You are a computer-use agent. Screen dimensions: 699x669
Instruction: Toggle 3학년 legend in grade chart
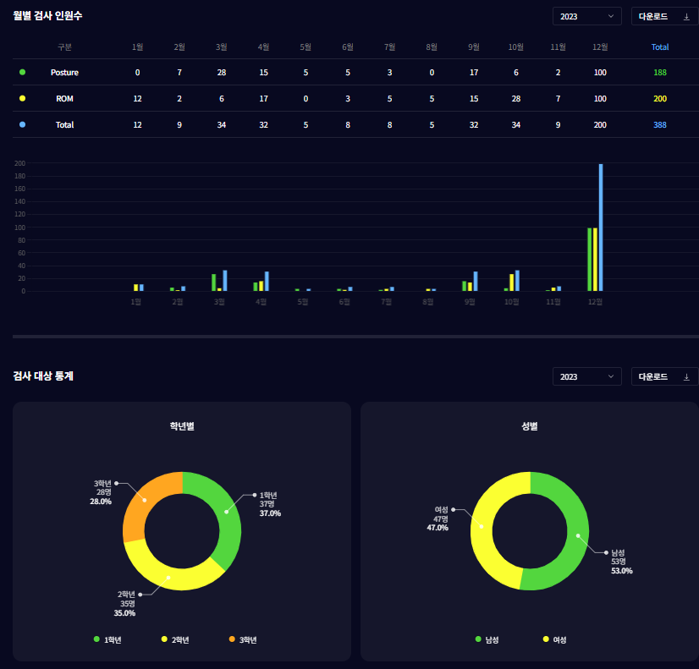click(243, 639)
